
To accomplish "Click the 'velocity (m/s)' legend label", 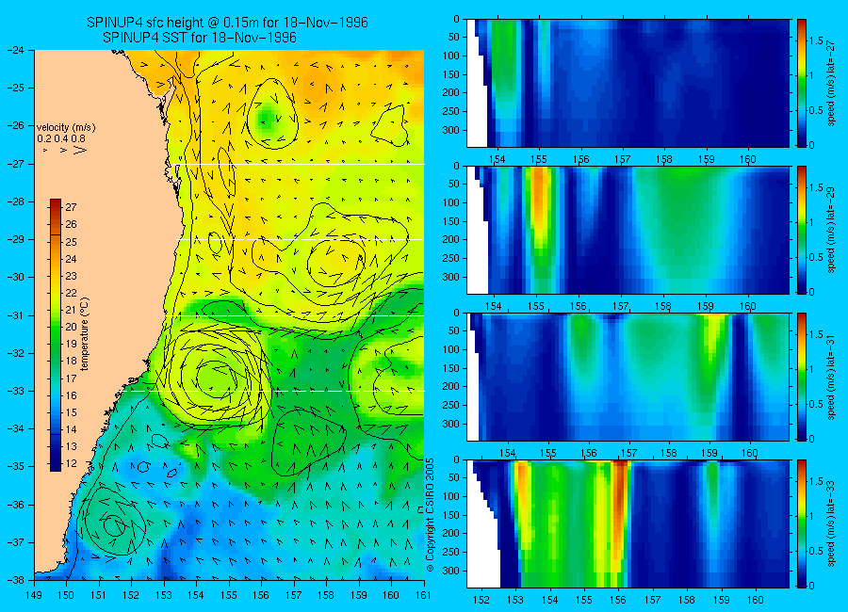I will (66, 128).
